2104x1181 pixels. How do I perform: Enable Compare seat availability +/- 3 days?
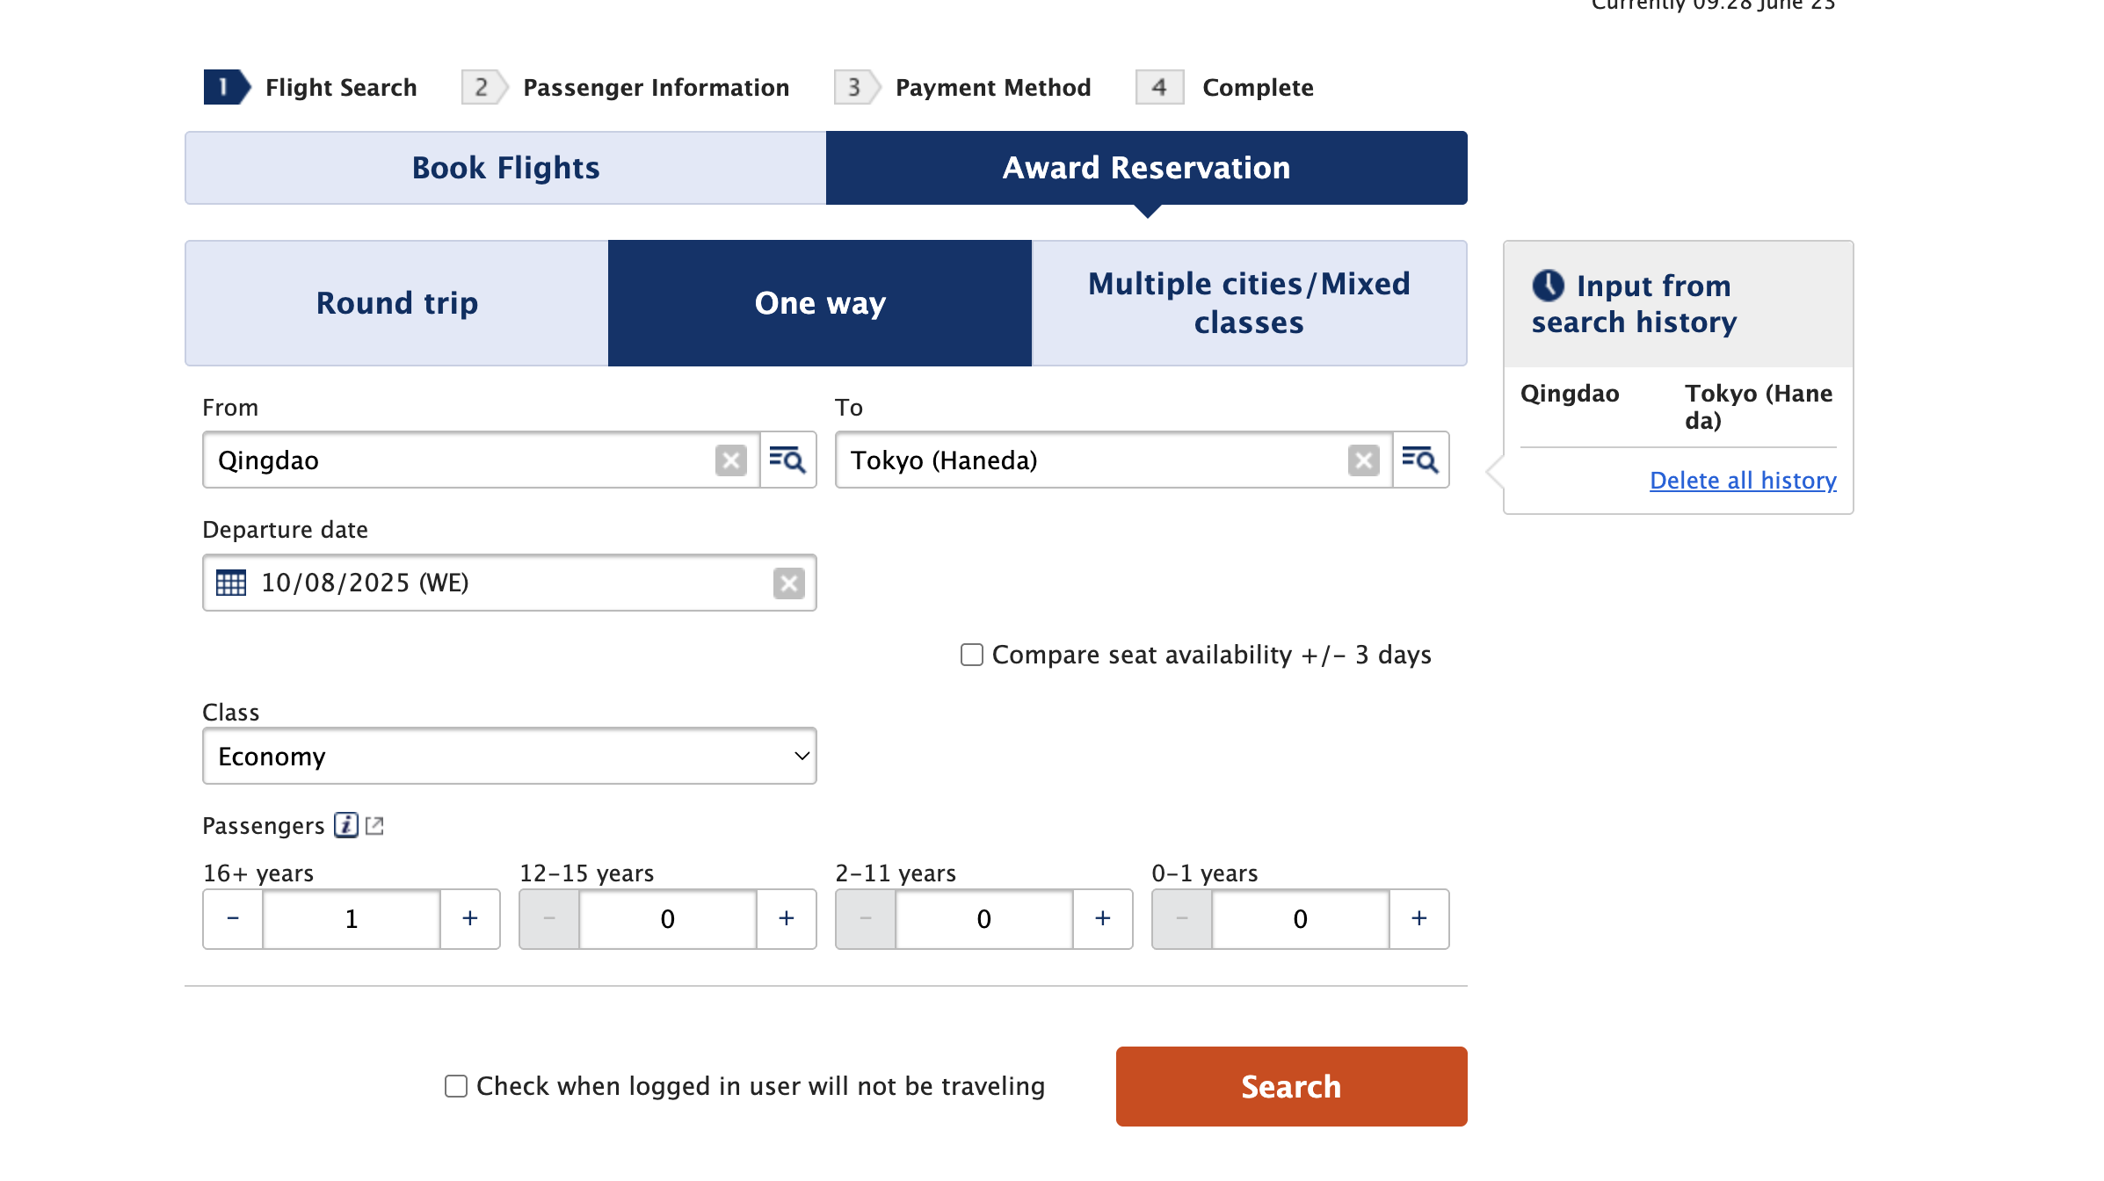coord(971,656)
